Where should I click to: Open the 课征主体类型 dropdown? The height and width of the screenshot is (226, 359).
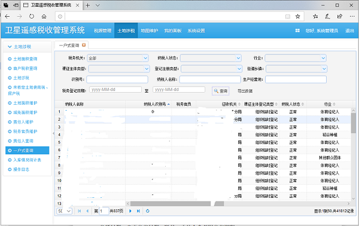(147, 69)
